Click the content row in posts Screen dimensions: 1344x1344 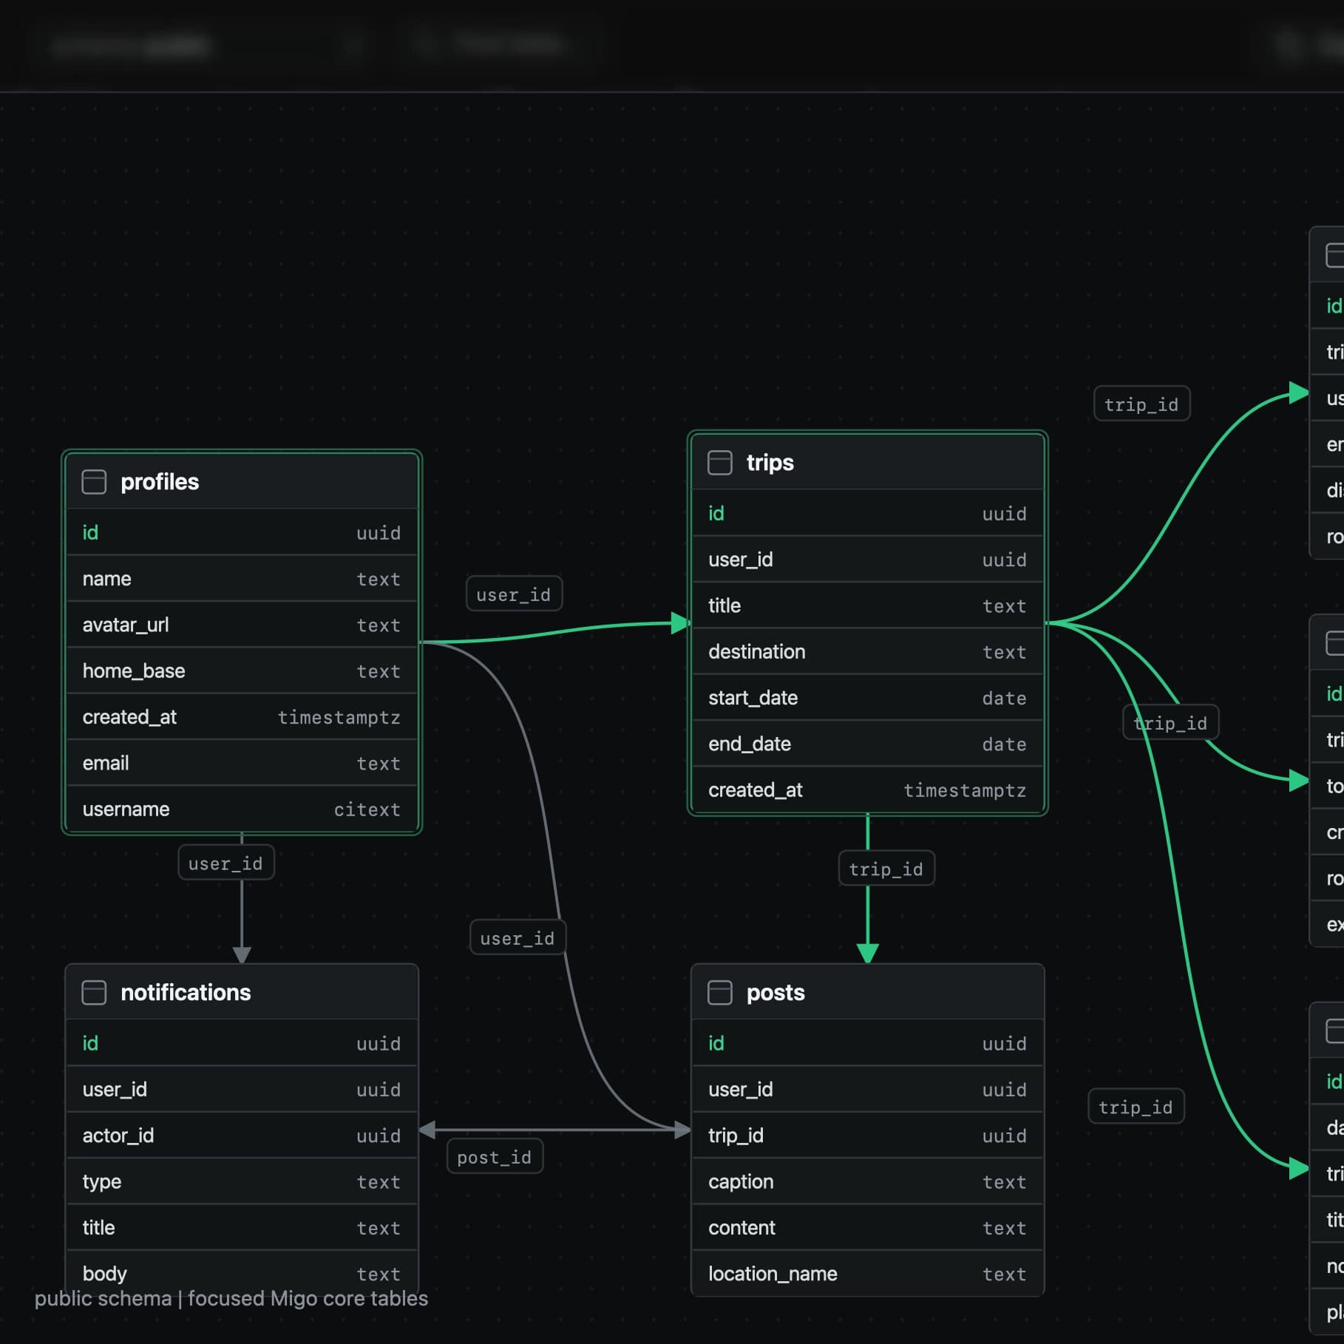868,1227
